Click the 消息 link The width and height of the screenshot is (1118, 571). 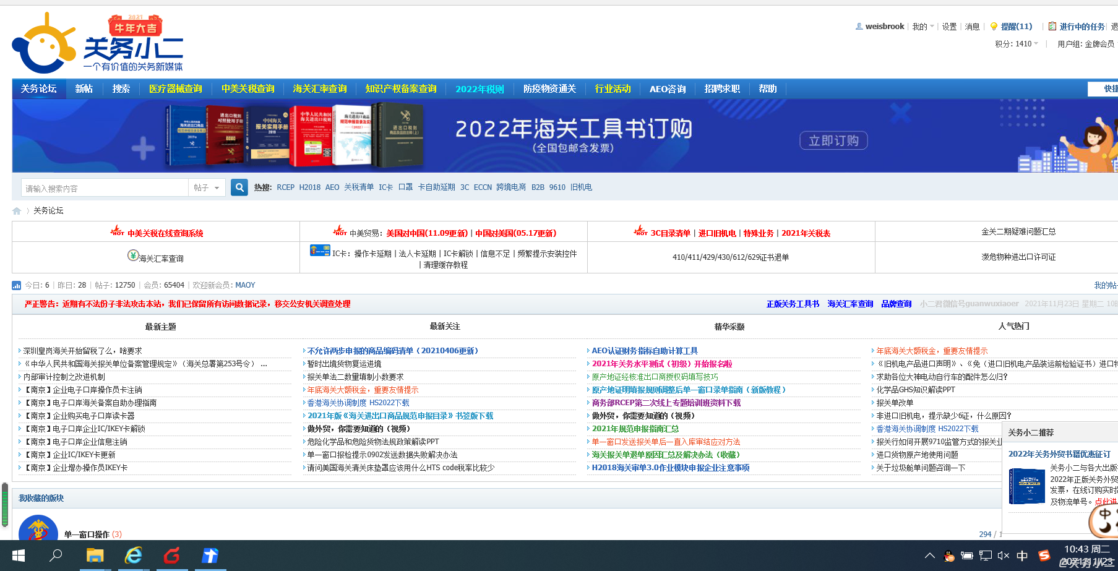(972, 27)
